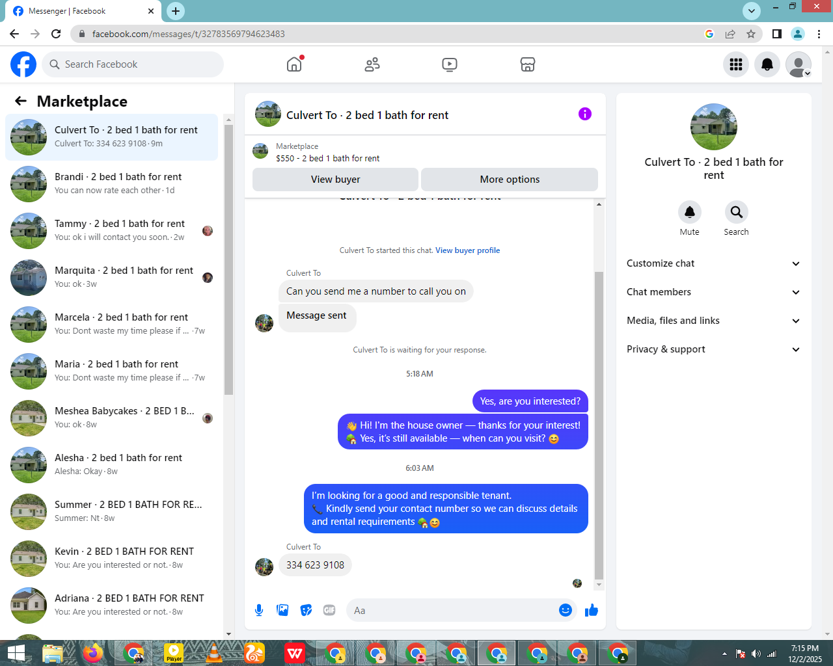
Task: Open the Watch video icon
Action: (450, 64)
